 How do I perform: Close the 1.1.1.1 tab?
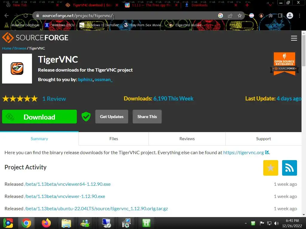[176, 5]
